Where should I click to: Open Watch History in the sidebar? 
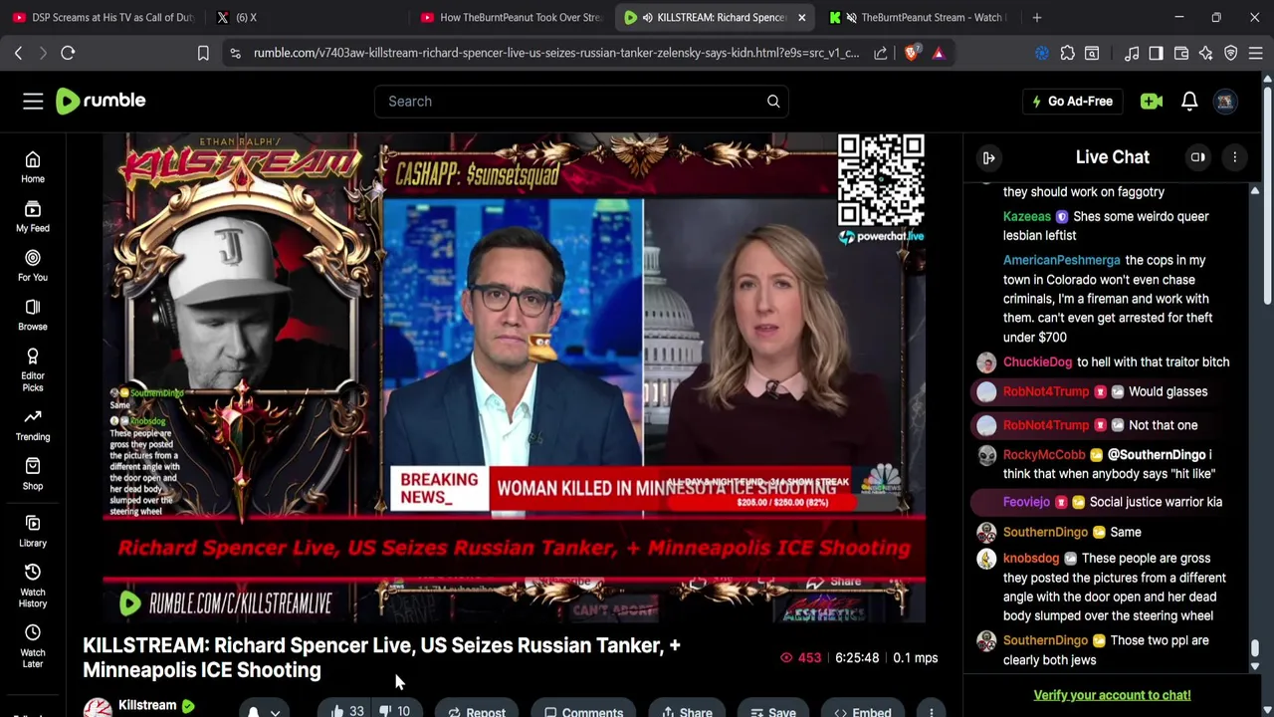click(x=33, y=586)
